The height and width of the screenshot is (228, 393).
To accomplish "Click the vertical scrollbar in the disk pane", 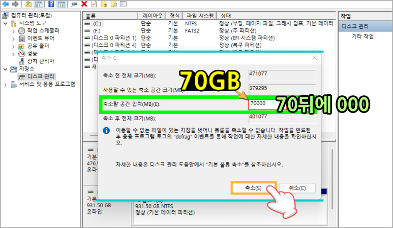I will click(x=332, y=179).
